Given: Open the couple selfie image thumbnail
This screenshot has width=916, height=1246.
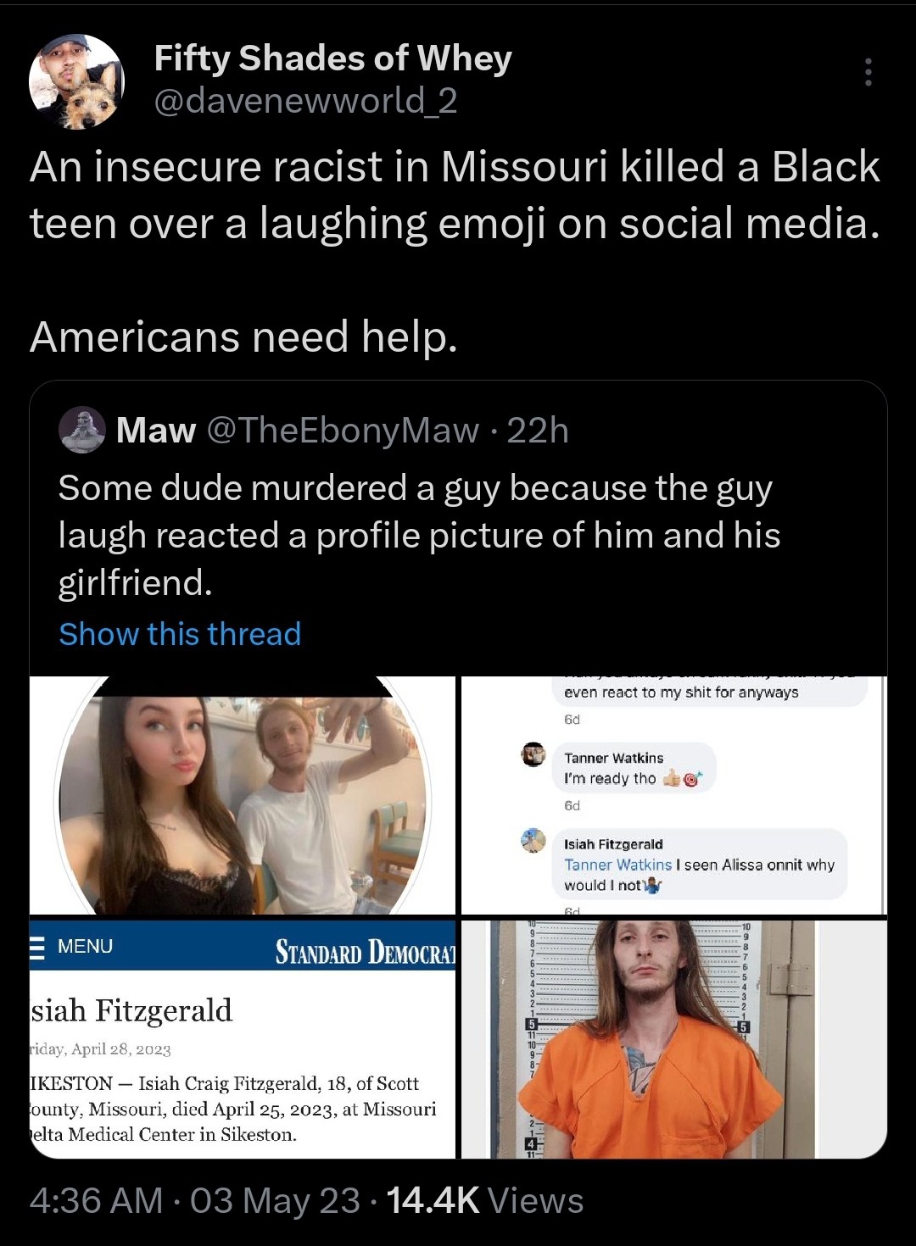Looking at the screenshot, I should click(243, 797).
